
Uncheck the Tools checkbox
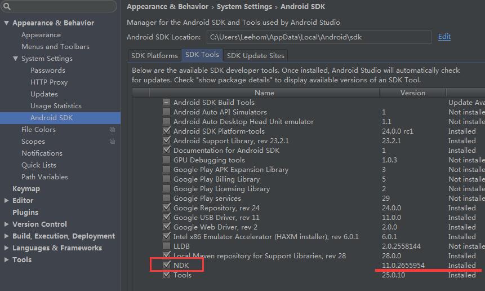click(x=166, y=275)
